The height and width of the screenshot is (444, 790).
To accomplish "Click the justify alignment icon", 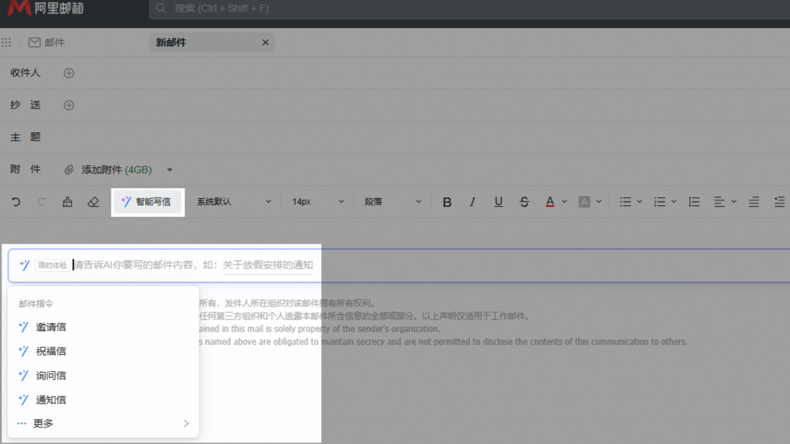I will (x=754, y=202).
